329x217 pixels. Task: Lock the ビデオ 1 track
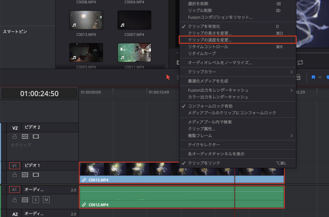[14, 175]
